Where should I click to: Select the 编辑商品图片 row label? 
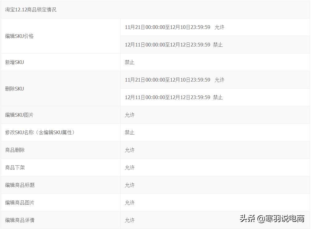click(x=20, y=203)
